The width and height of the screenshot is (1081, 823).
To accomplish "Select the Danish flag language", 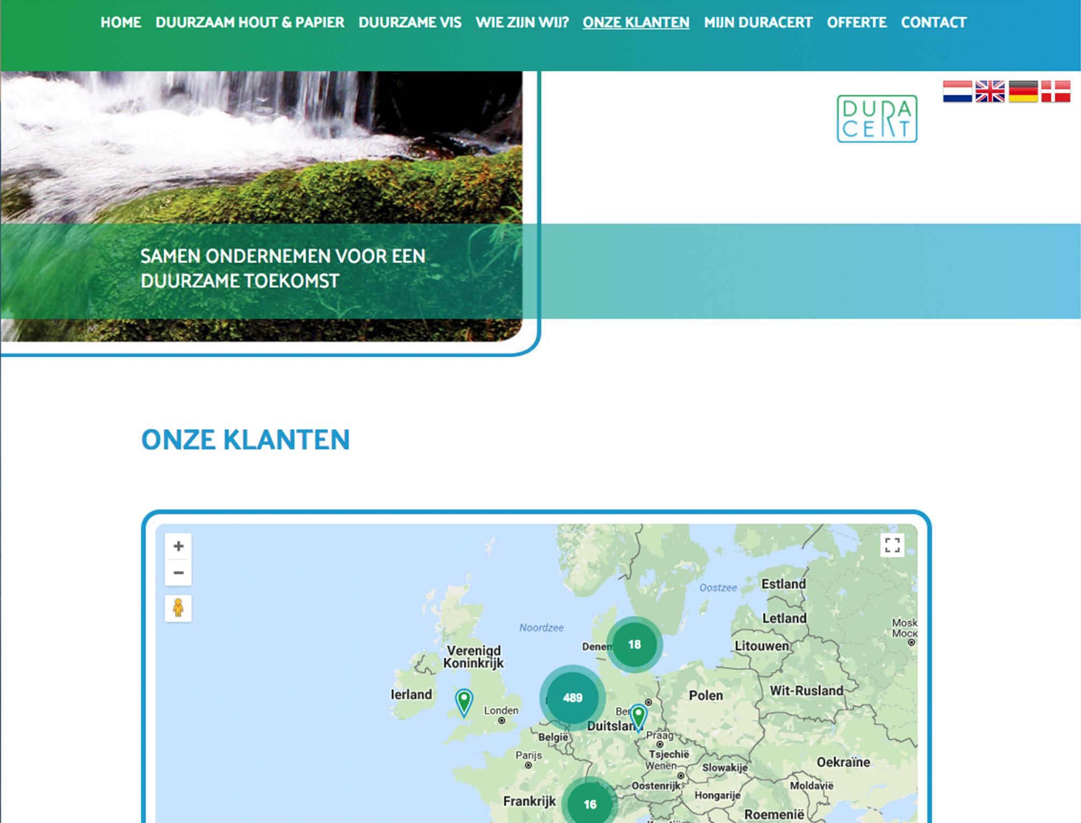I will click(x=1056, y=91).
